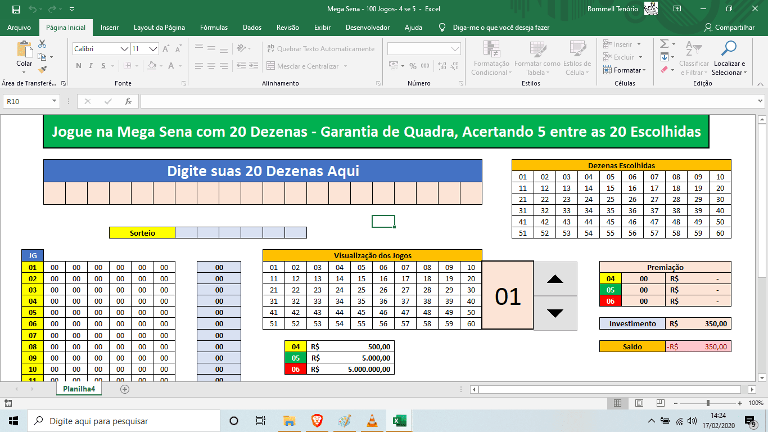Click the font color A icon

171,66
